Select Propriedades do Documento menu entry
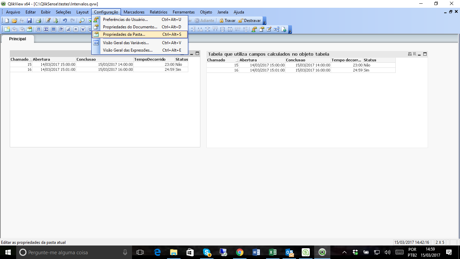This screenshot has height=259, width=460. pyautogui.click(x=140, y=27)
